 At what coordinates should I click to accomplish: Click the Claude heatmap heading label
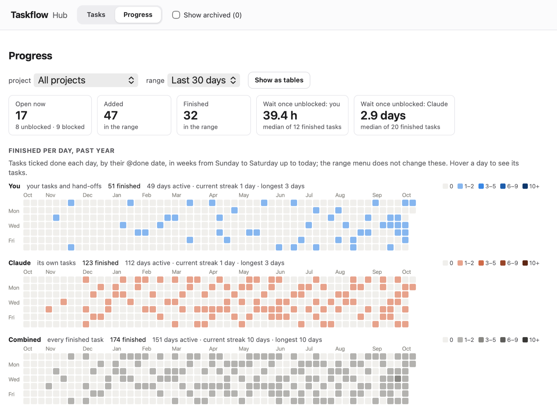pyautogui.click(x=19, y=263)
